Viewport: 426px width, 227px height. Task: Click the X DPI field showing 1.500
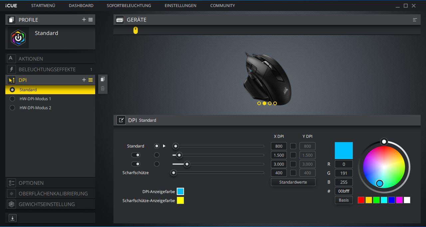click(279, 155)
